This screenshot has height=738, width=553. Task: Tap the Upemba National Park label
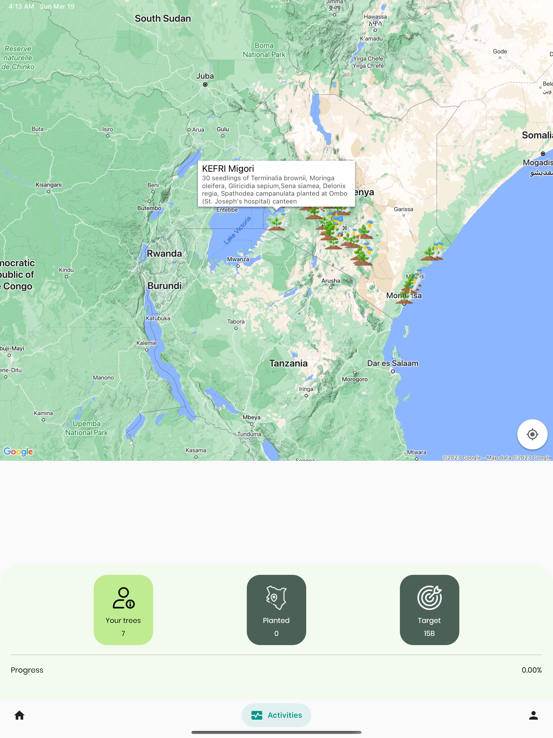click(x=86, y=428)
